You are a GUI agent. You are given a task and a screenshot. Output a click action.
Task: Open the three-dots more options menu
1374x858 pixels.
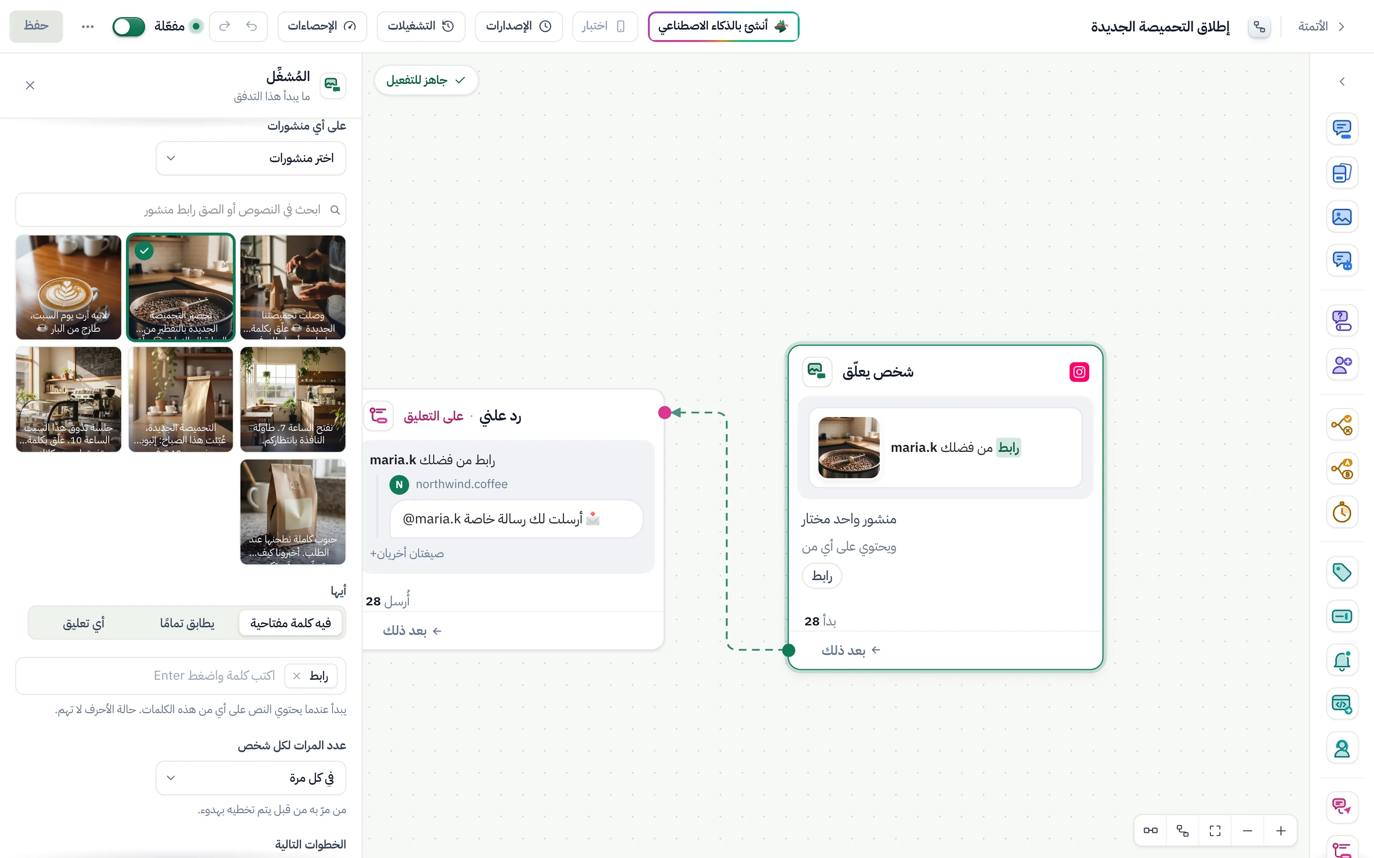[87, 26]
